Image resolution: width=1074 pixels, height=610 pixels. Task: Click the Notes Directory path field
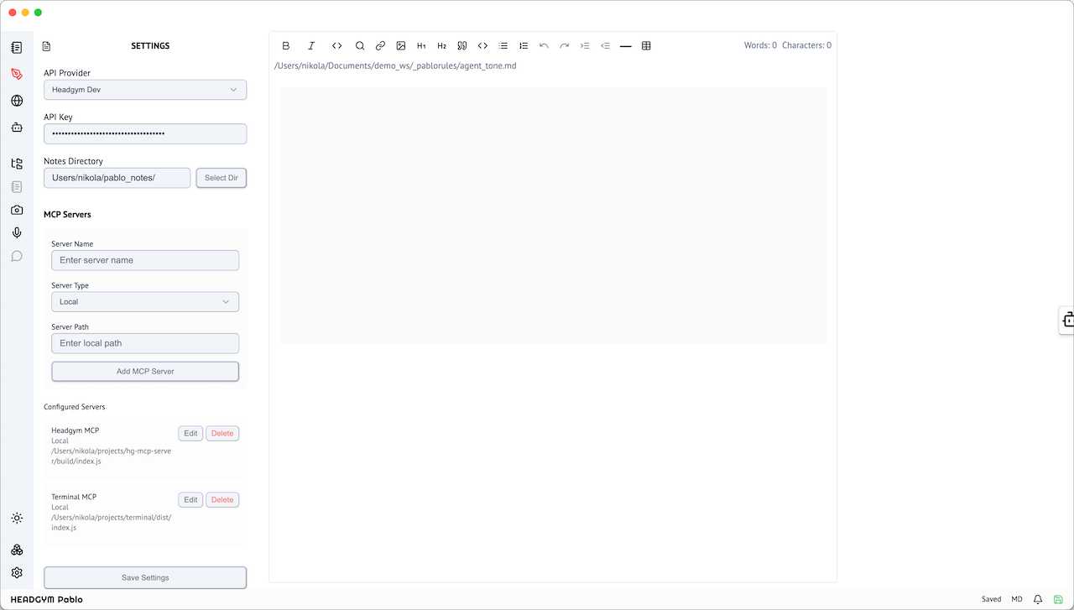click(117, 178)
